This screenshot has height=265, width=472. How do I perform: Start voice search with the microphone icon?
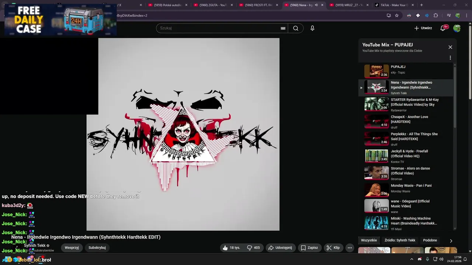[312, 28]
